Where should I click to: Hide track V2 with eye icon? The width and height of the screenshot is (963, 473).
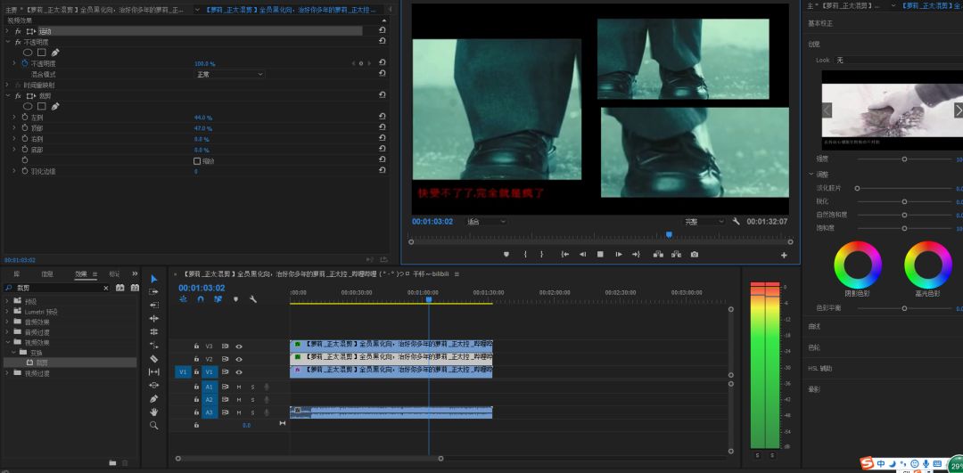pos(239,359)
